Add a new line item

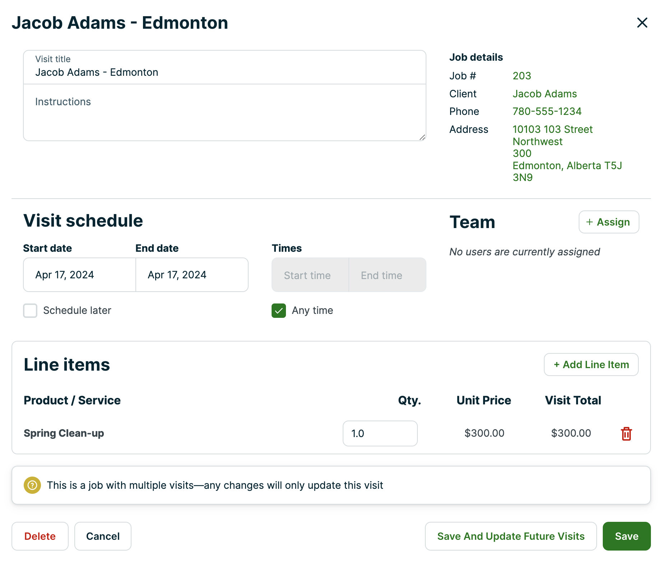(x=591, y=365)
